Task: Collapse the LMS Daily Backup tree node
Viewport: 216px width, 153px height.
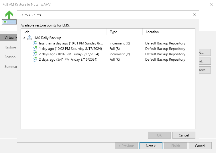Action: [x=24, y=38]
